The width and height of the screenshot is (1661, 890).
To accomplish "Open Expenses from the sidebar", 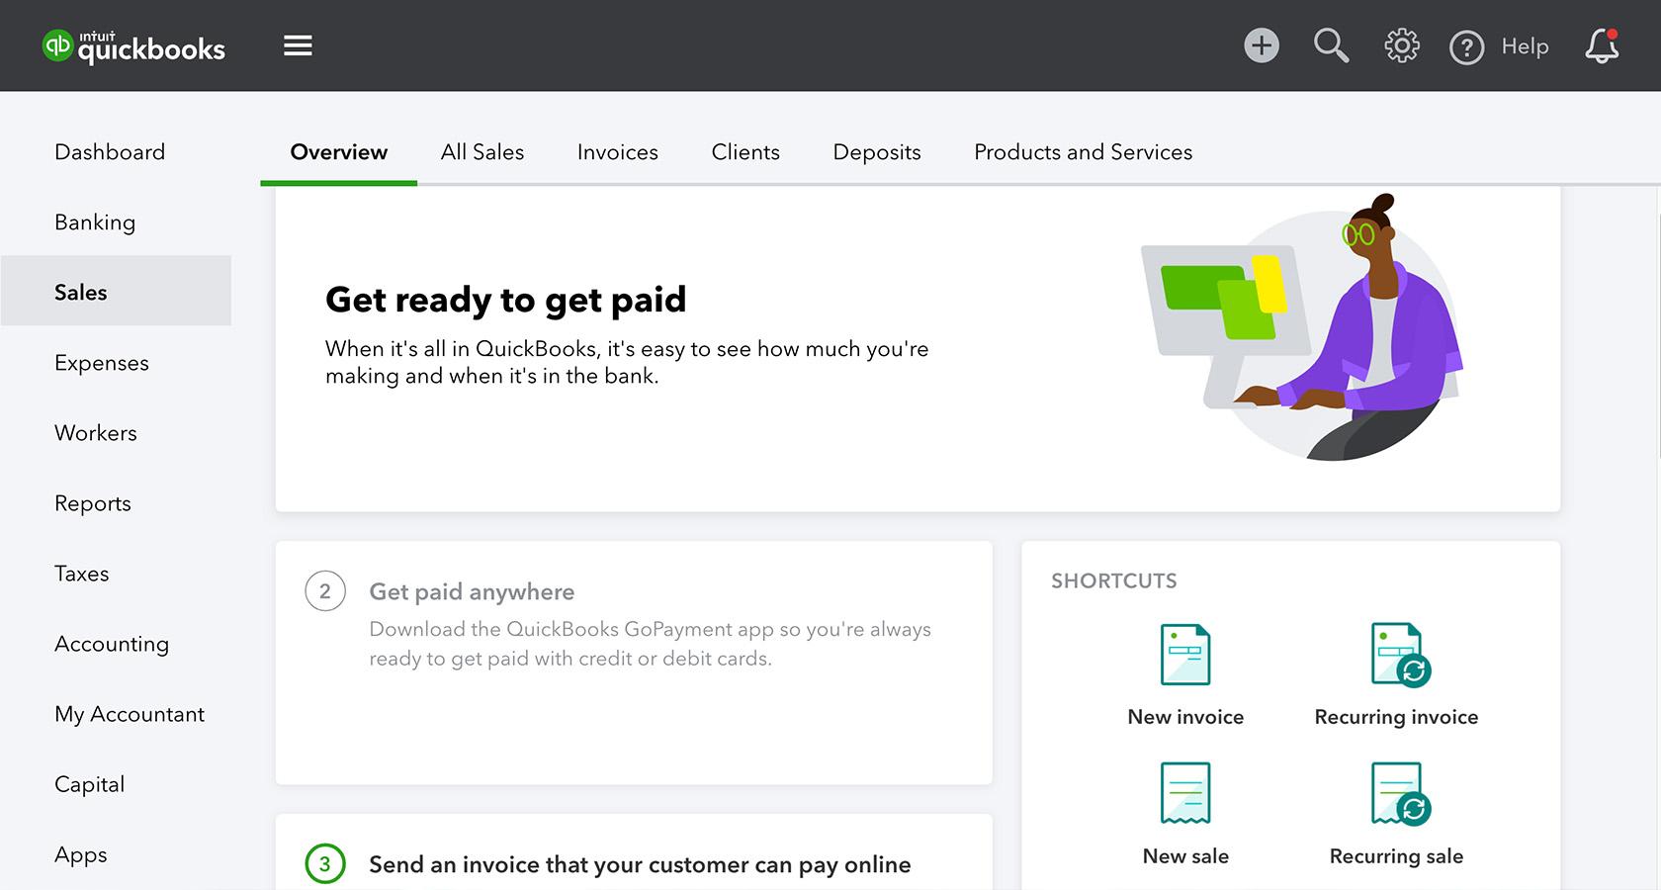I will click(x=102, y=363).
